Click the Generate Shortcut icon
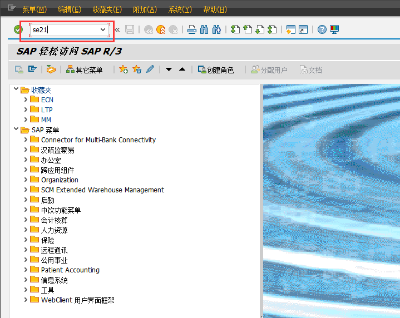 [x=303, y=29]
